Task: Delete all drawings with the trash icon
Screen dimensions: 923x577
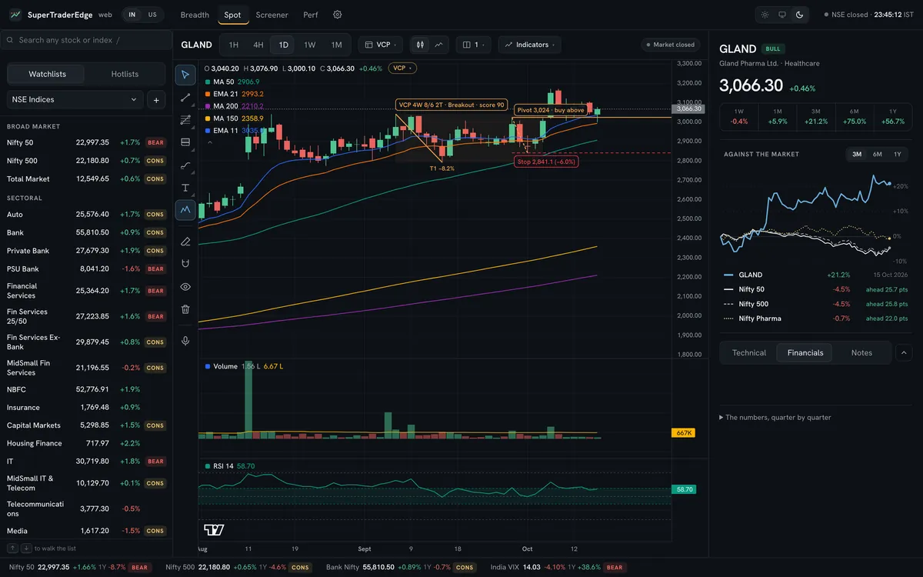Action: coord(185,309)
